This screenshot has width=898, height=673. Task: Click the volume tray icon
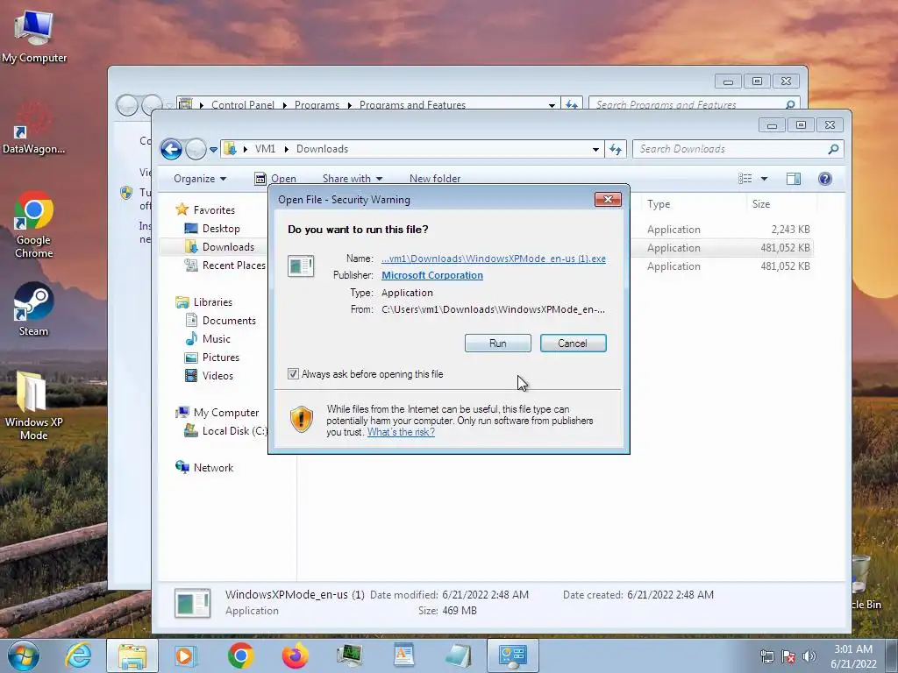pos(809,656)
